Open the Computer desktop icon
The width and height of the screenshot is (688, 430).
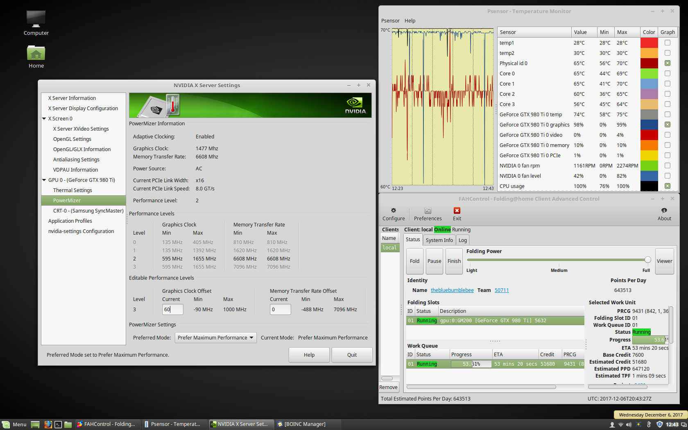pos(36,23)
